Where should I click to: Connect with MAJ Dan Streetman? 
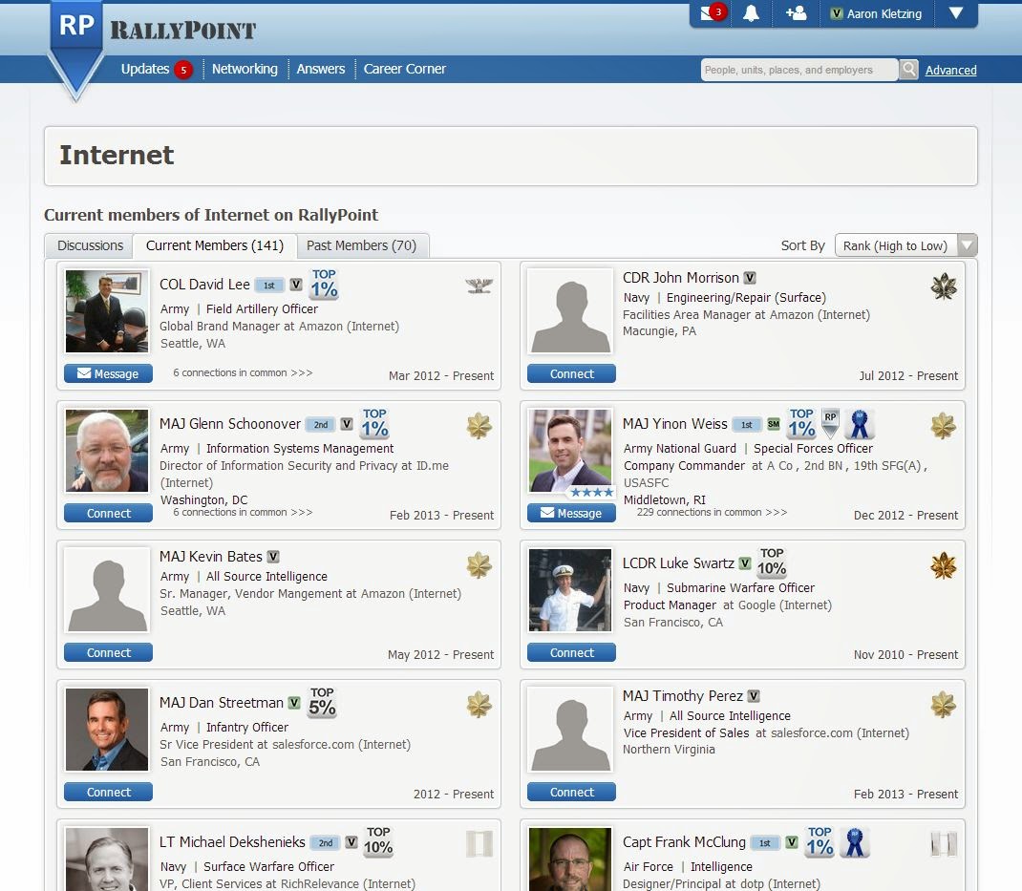click(108, 792)
